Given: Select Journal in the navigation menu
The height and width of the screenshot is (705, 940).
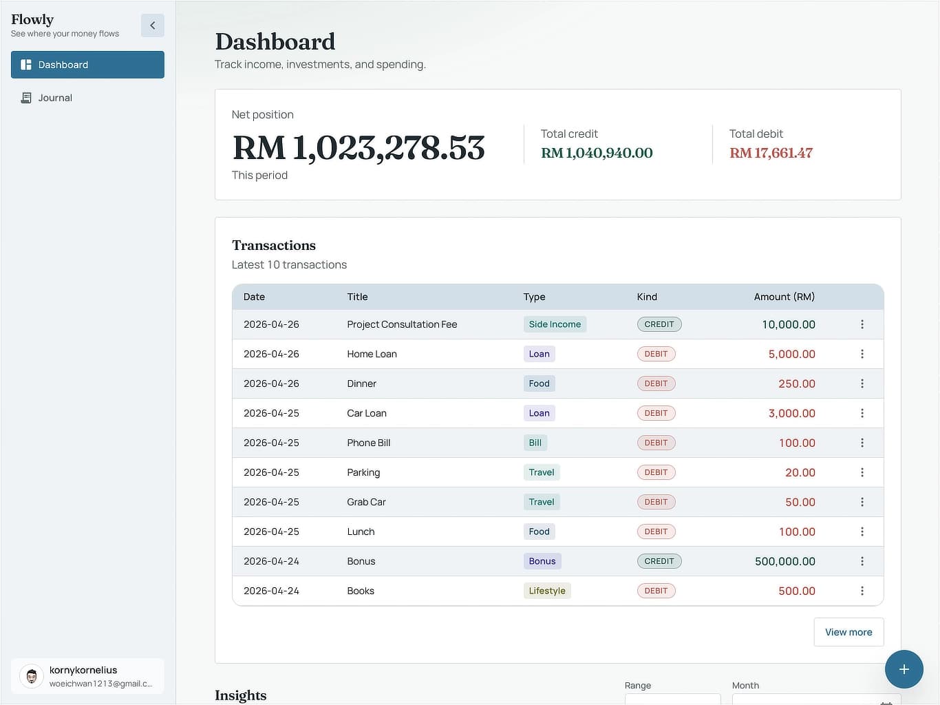Looking at the screenshot, I should [x=54, y=97].
